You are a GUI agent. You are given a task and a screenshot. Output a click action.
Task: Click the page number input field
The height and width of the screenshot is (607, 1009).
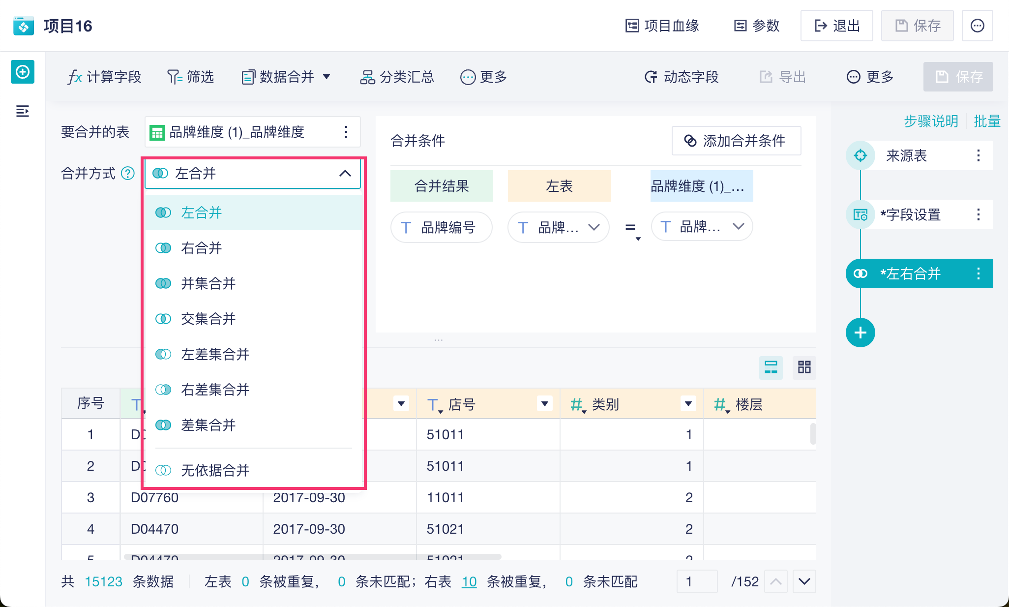click(x=697, y=581)
